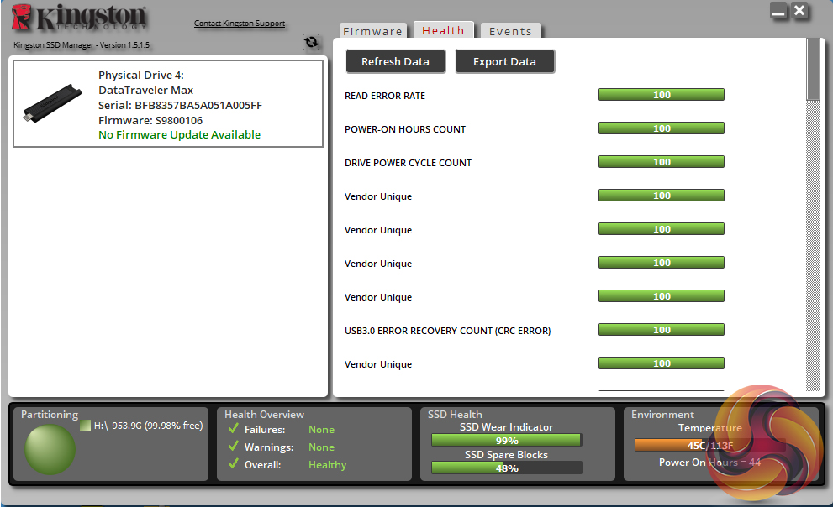The height and width of the screenshot is (507, 833).
Task: Click the 45C/113F temperature bar
Action: pyautogui.click(x=709, y=445)
